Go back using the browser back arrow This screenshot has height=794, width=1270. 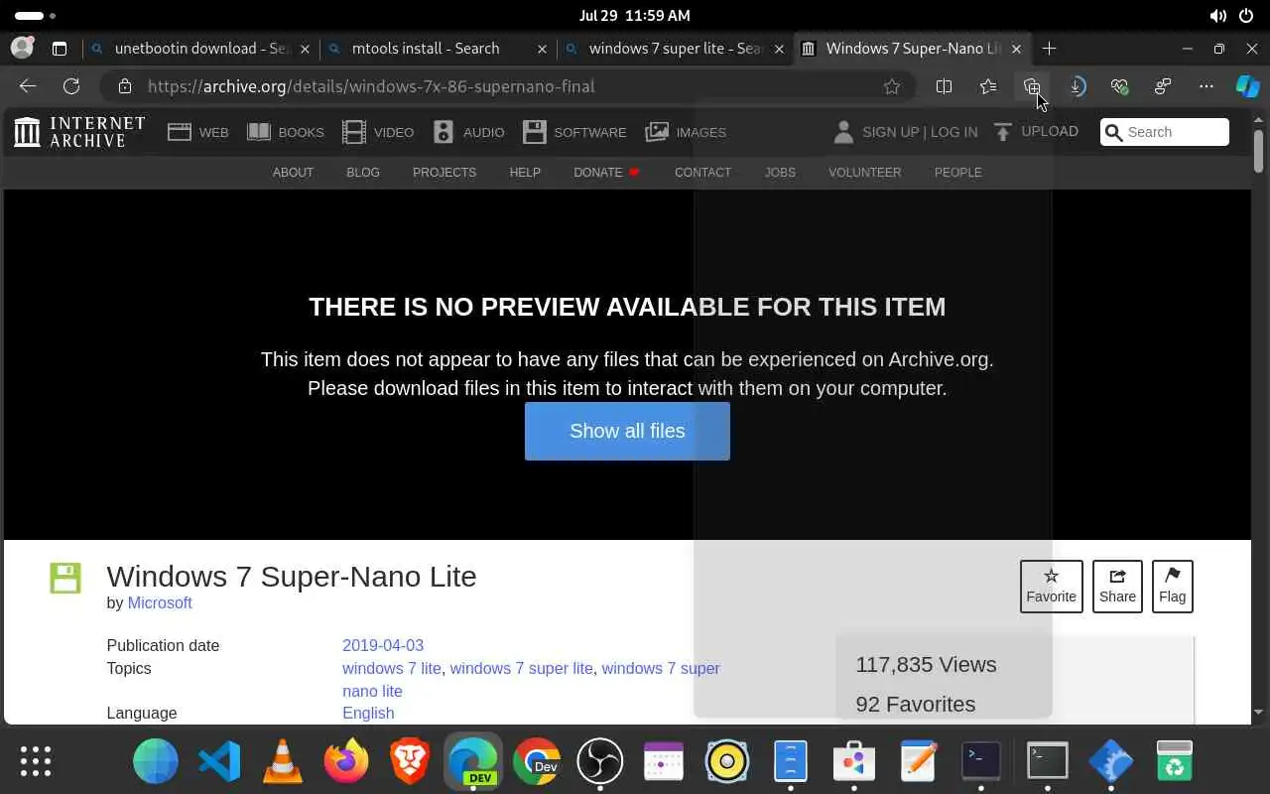click(x=28, y=86)
